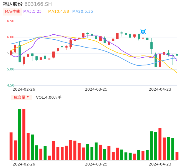Click the tallest green volume bar
This screenshot has height=168, width=190.
point(20,134)
